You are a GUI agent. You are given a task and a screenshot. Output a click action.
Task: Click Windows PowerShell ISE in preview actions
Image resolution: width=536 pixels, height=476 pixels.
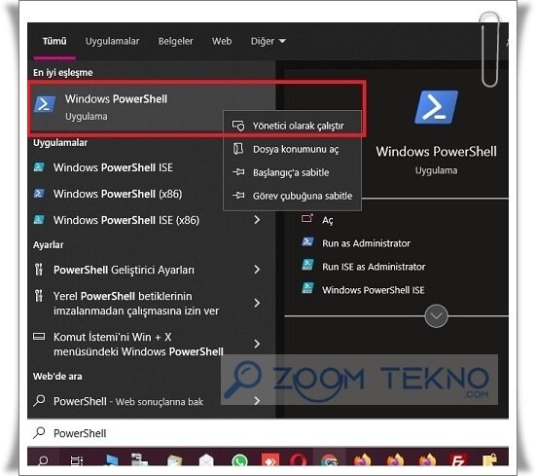(374, 290)
